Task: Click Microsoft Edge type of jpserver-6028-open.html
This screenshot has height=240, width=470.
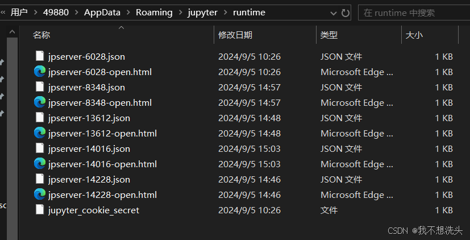Action: (x=357, y=72)
